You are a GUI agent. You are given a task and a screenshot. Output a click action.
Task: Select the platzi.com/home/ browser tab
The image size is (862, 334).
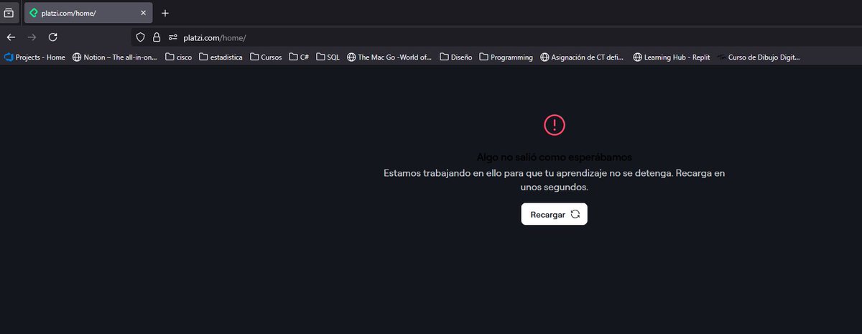tap(88, 13)
